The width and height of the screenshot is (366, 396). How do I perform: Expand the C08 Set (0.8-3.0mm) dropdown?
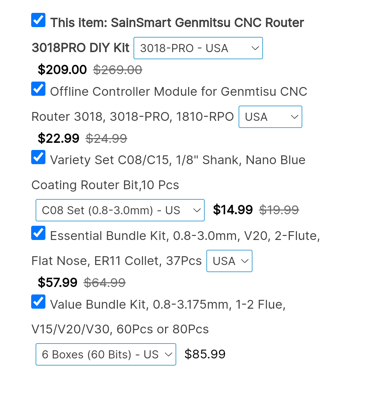tap(120, 210)
